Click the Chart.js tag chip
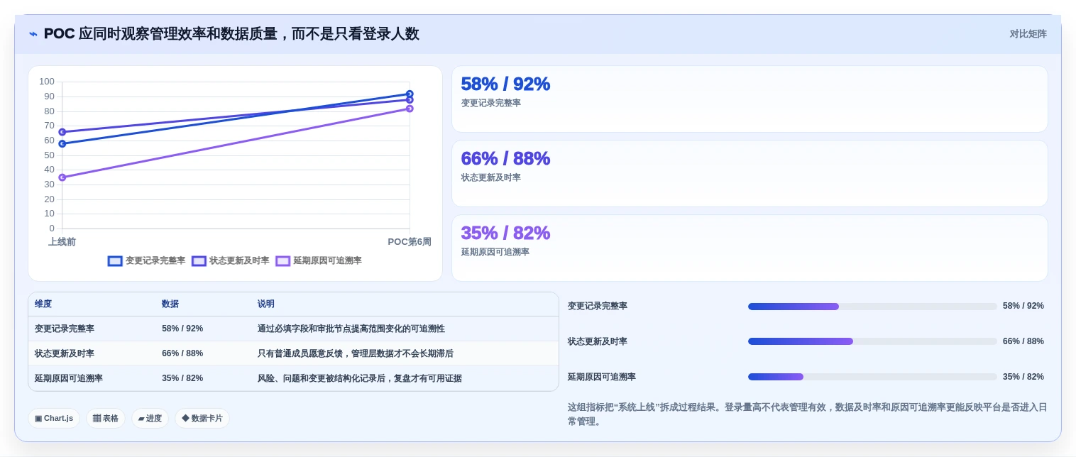 pyautogui.click(x=54, y=418)
